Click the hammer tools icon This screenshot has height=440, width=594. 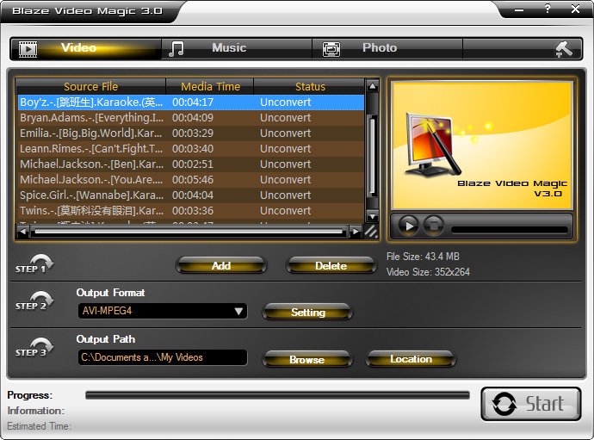tap(564, 48)
